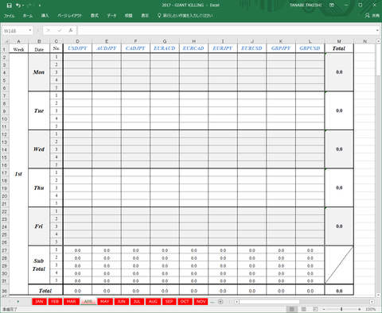This screenshot has width=382, height=313.
Task: Open the JAN sheet tab
Action: (39, 302)
